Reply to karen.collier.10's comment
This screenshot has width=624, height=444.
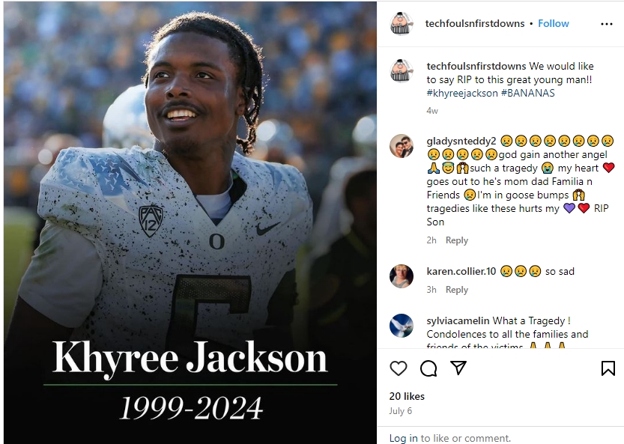coord(457,290)
